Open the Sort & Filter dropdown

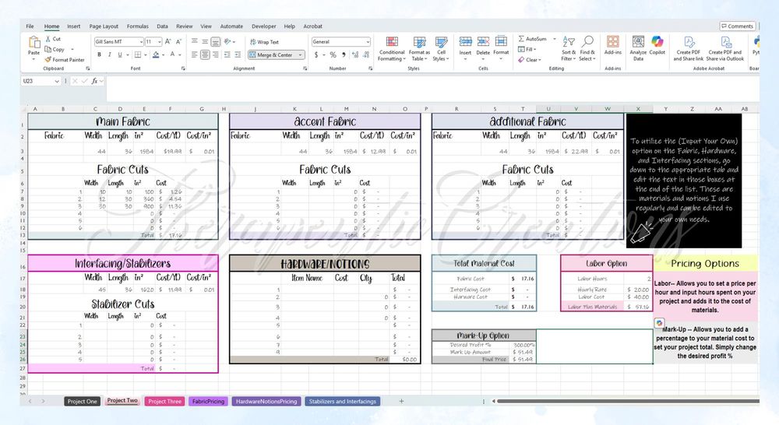tap(569, 49)
